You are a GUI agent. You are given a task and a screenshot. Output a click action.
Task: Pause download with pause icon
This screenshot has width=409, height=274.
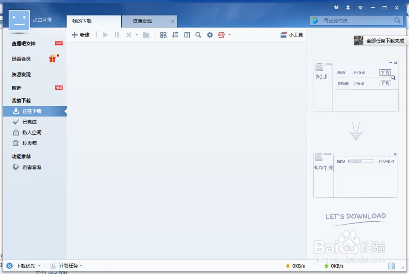[x=117, y=35]
